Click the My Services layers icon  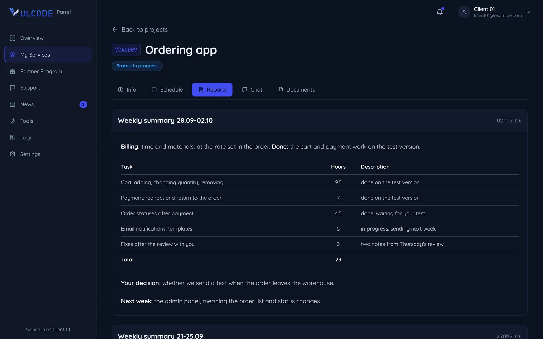pyautogui.click(x=13, y=55)
